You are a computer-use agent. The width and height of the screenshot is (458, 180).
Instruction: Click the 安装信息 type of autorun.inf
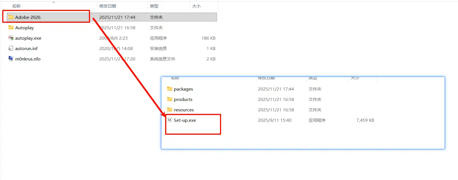tap(158, 48)
